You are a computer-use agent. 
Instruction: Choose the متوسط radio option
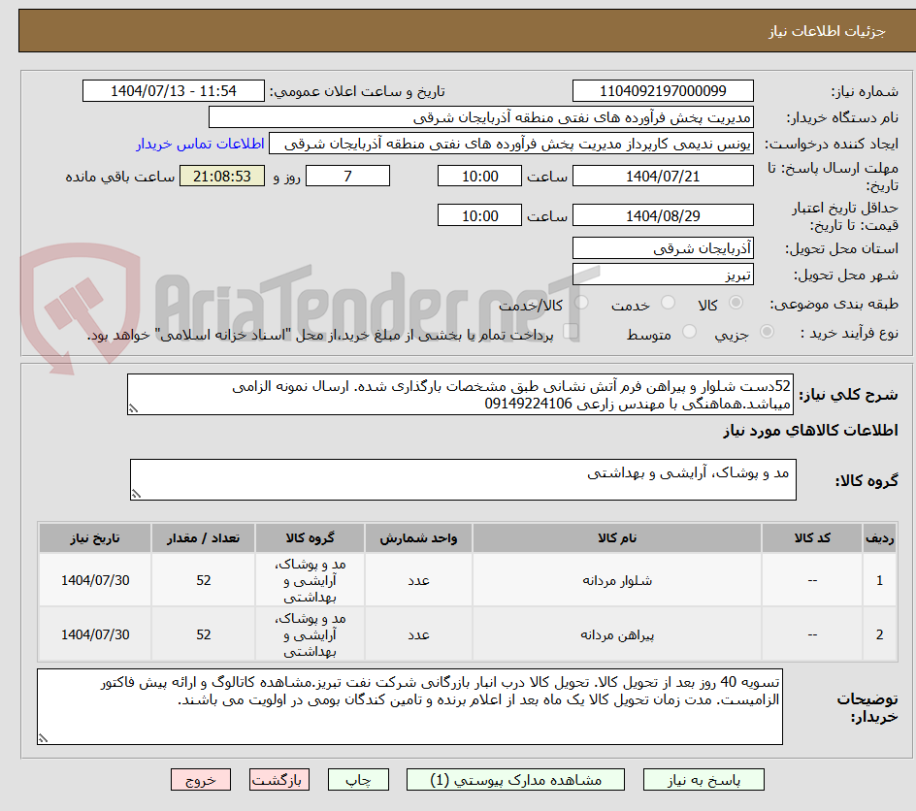pyautogui.click(x=689, y=332)
